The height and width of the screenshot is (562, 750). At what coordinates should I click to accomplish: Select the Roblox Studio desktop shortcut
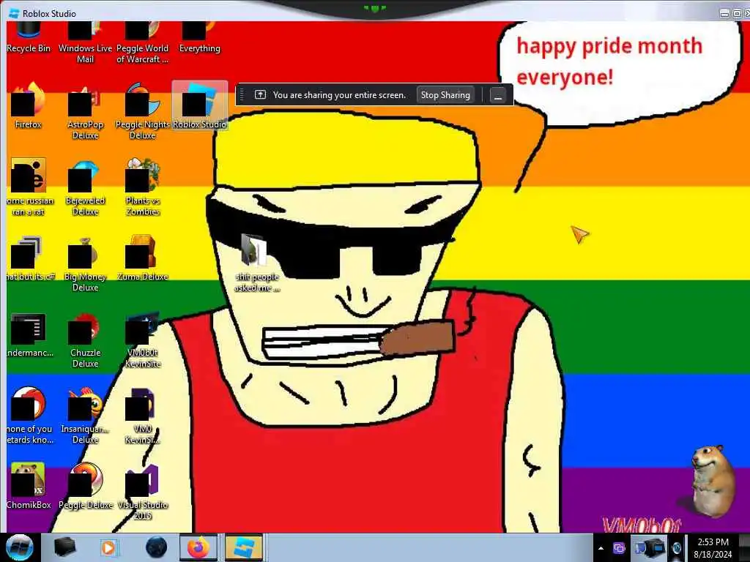pyautogui.click(x=199, y=106)
